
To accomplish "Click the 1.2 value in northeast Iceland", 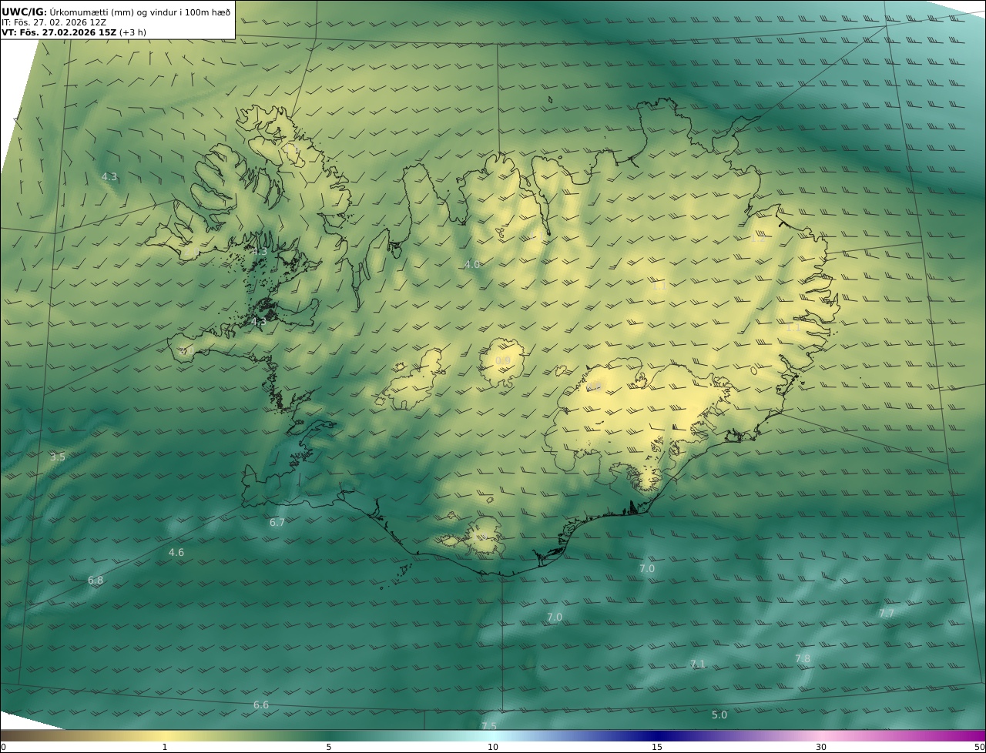I will pos(758,239).
